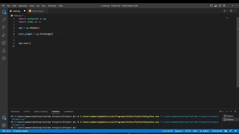This screenshot has width=239, height=134.
Task: Open the Selection menu
Action: [23, 6]
